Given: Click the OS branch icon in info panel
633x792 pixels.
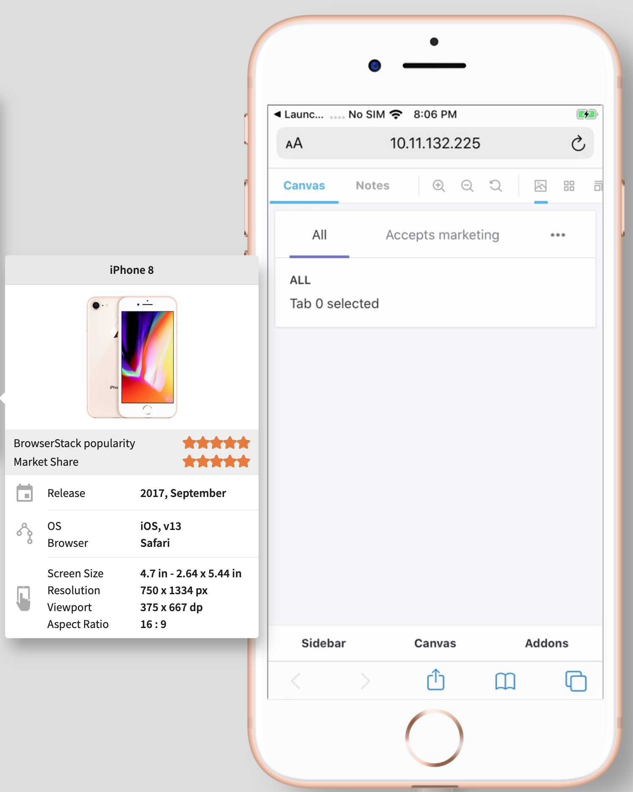Looking at the screenshot, I should coord(25,533).
